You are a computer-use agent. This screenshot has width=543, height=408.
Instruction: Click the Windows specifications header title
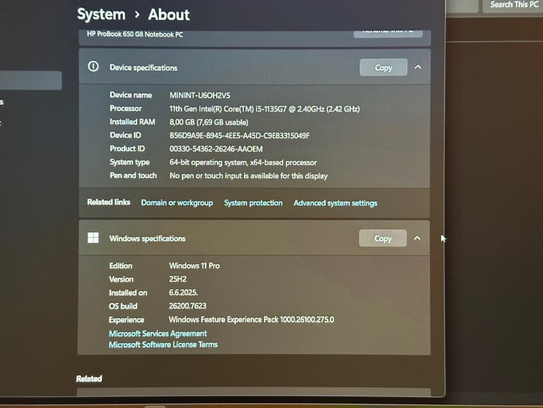(148, 238)
